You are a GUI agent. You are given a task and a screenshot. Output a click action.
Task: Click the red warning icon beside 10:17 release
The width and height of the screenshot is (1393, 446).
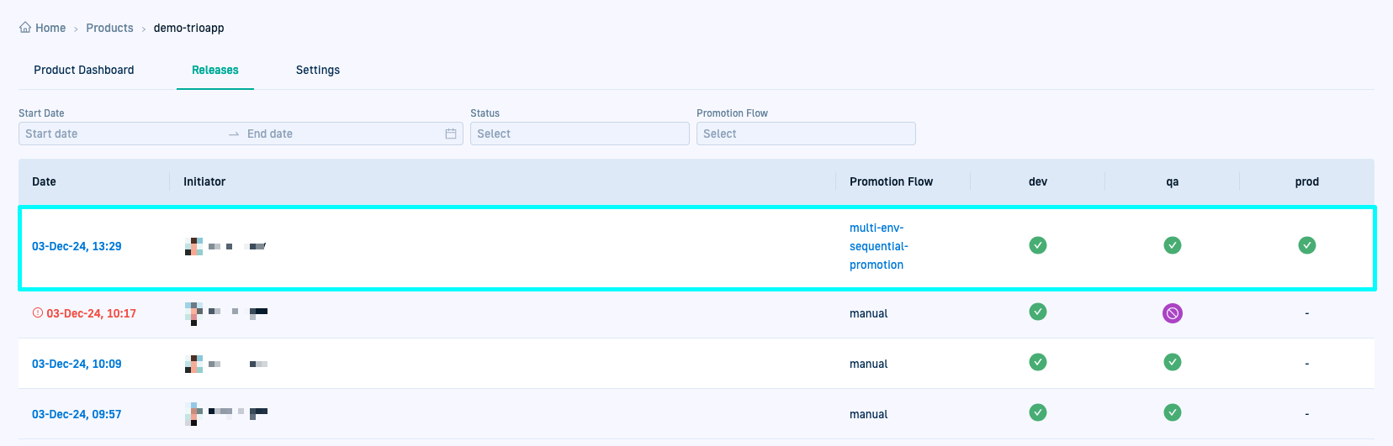(x=37, y=313)
